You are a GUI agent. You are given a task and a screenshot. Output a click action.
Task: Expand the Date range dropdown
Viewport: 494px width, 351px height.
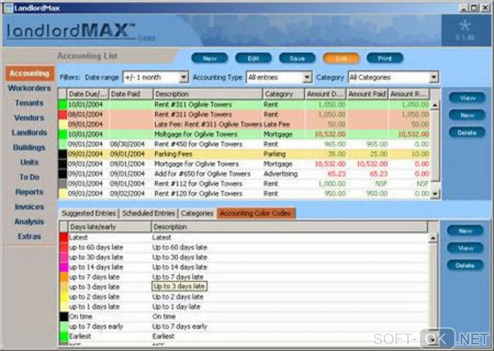[184, 77]
